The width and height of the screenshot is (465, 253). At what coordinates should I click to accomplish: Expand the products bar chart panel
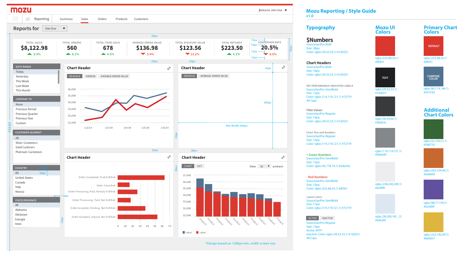pos(283,157)
